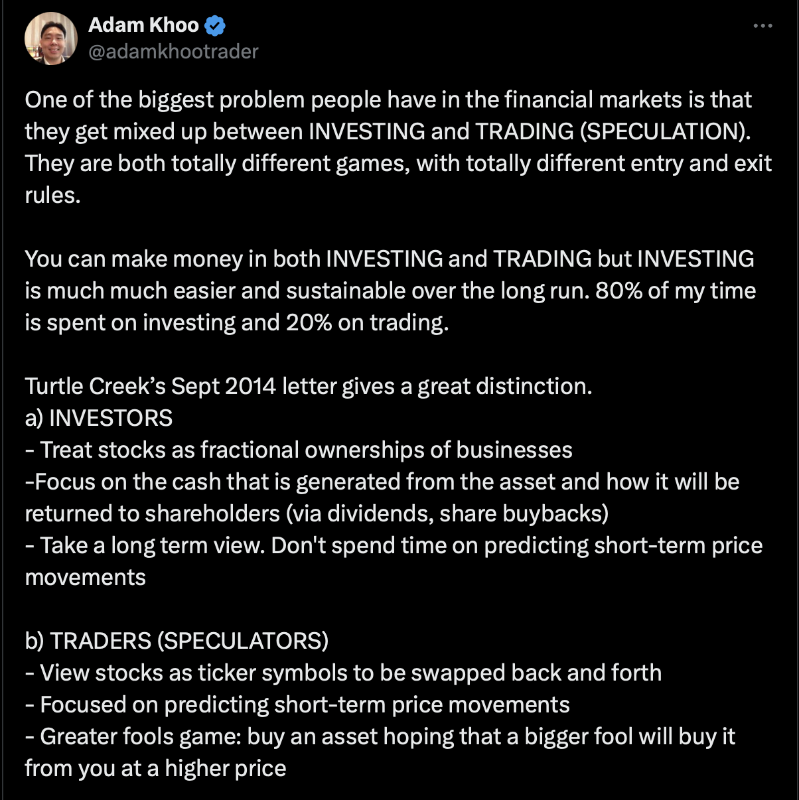Click the 'from you at a higher price' line
This screenshot has width=799, height=800.
click(155, 768)
